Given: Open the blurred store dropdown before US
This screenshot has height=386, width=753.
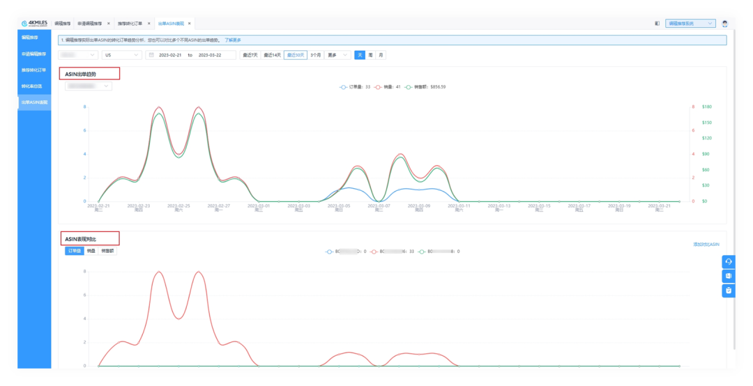Looking at the screenshot, I should (78, 55).
